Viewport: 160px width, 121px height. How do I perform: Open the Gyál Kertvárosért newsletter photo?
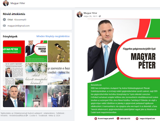click(x=14, y=74)
